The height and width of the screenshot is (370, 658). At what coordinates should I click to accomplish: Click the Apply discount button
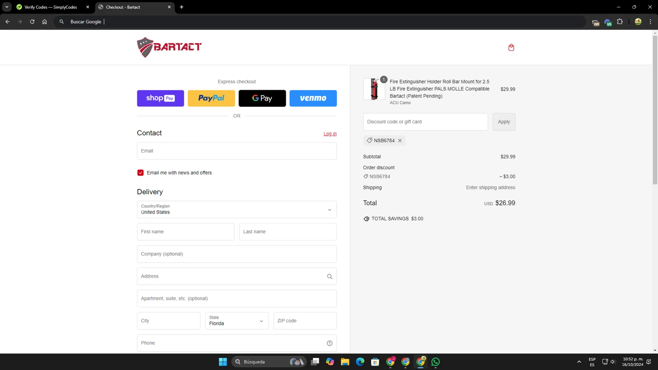(504, 122)
